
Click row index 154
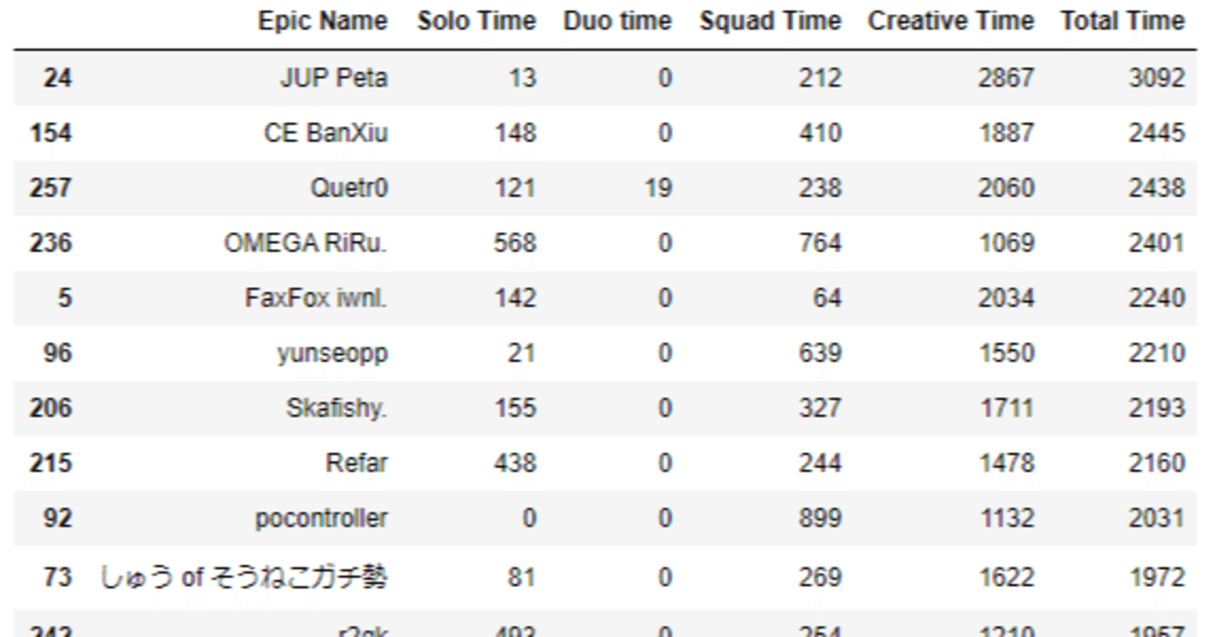(50, 133)
